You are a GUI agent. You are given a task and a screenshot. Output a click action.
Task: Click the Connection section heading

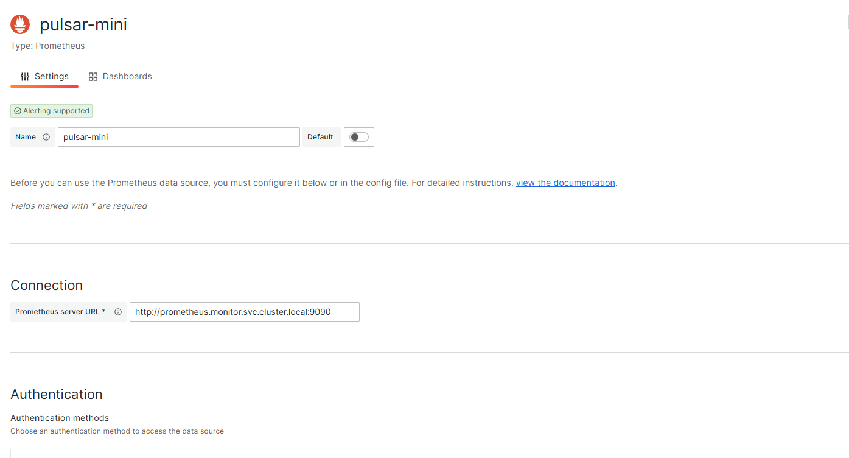[x=47, y=285]
